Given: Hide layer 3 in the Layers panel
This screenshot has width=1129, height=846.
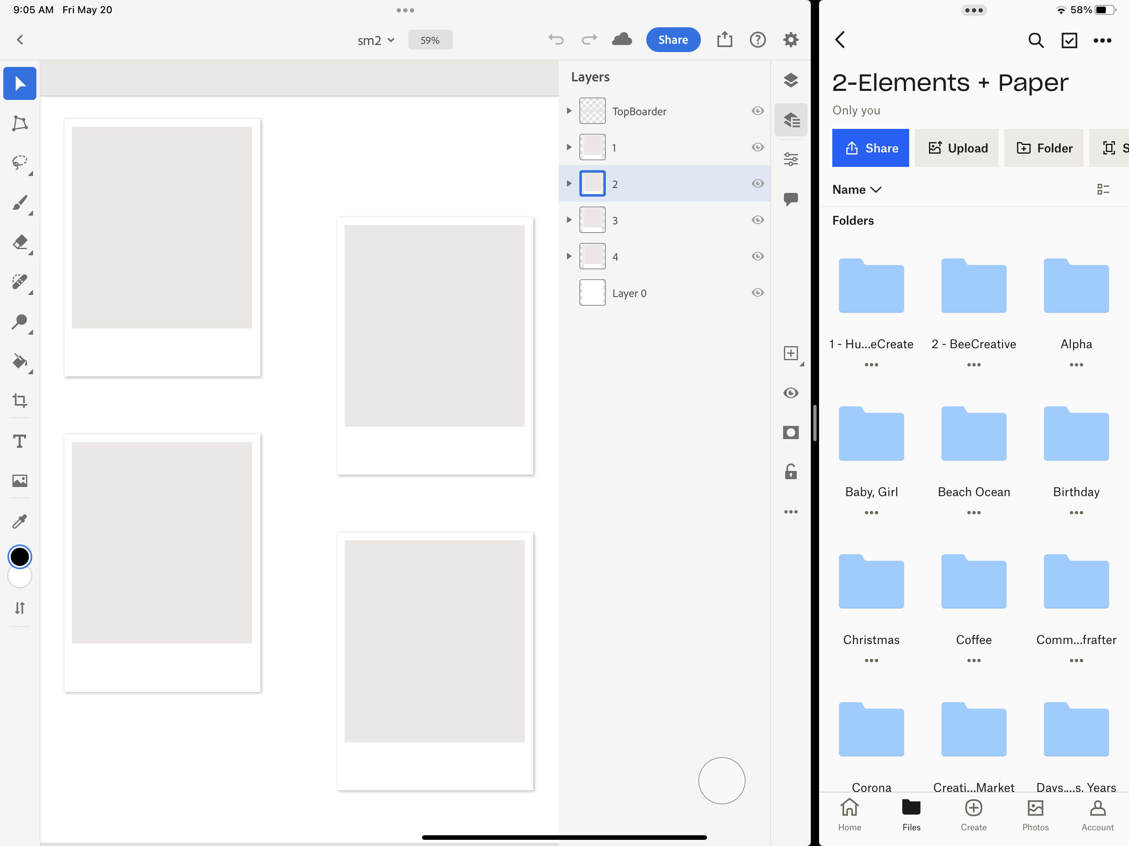Looking at the screenshot, I should (x=757, y=220).
